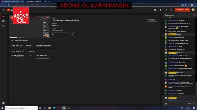This screenshot has width=197, height=110.
Task: Open a new browser tab
Action: click(49, 2)
